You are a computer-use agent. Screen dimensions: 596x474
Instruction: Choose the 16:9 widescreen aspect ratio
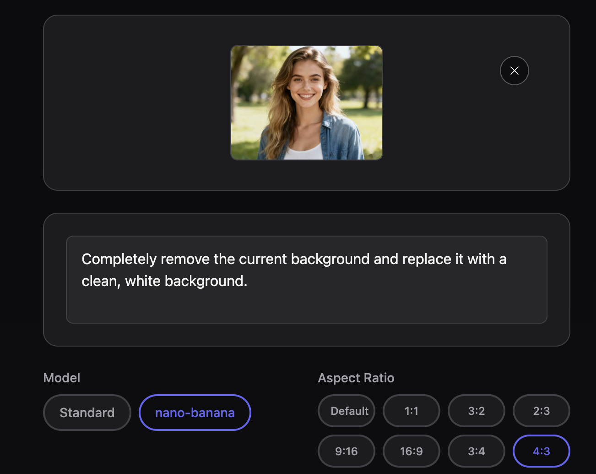coord(411,451)
